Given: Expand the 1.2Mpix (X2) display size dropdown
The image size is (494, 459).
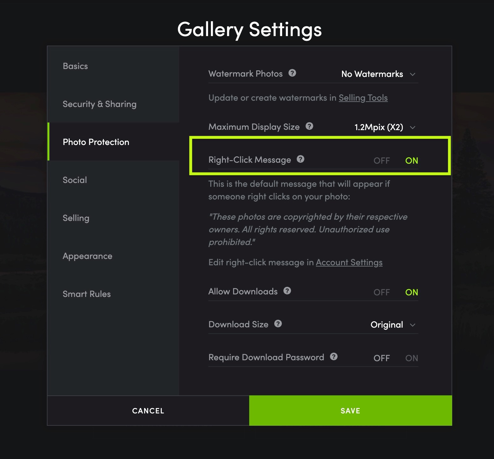Looking at the screenshot, I should [385, 127].
